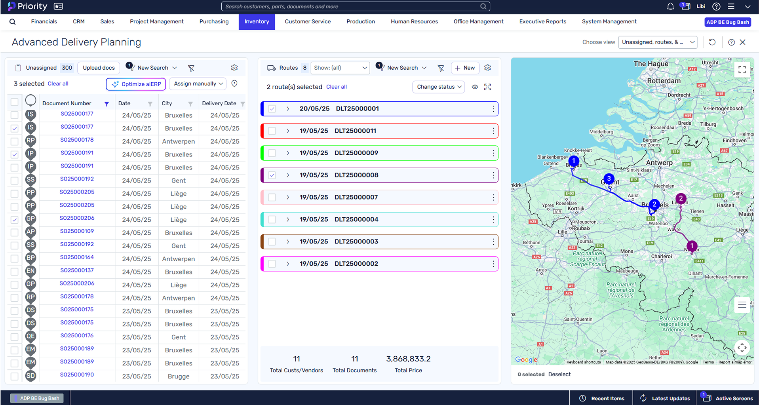Expand route DLT25000001 details
Image resolution: width=759 pixels, height=405 pixels.
coord(288,109)
